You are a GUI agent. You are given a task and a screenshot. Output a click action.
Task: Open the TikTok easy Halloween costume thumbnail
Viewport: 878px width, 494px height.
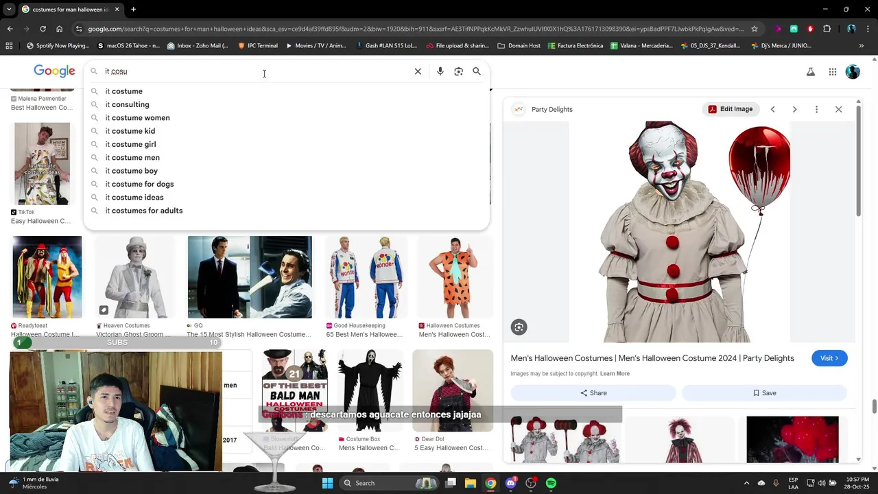click(x=42, y=164)
